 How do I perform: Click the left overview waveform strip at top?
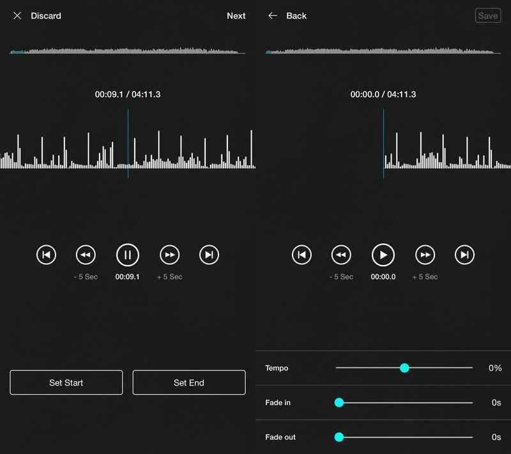click(128, 51)
